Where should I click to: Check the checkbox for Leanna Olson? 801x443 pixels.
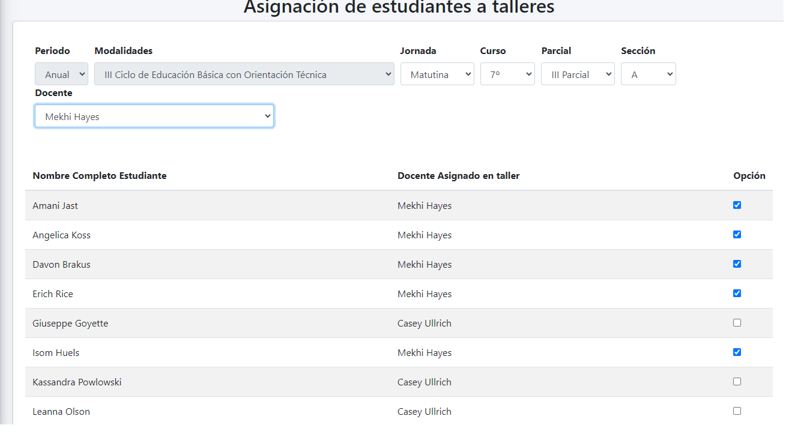tap(737, 411)
